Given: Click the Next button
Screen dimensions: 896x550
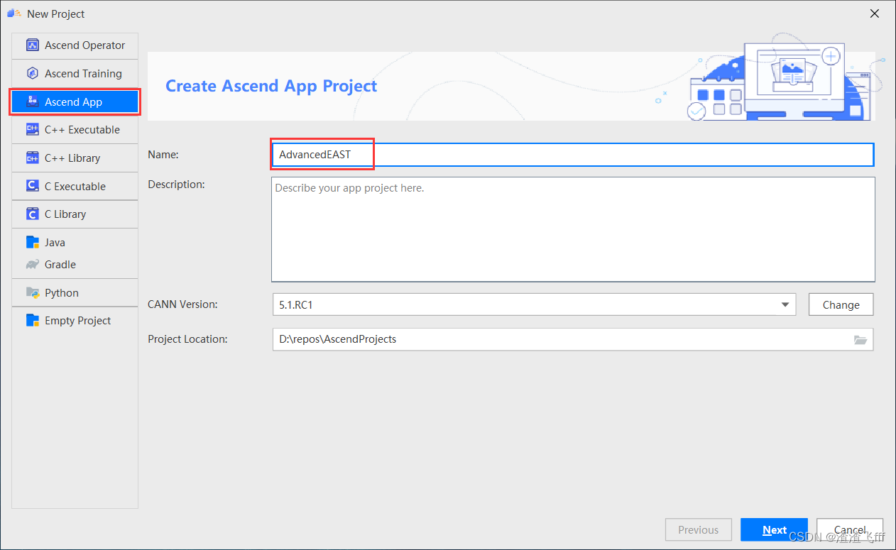Looking at the screenshot, I should click(x=774, y=530).
